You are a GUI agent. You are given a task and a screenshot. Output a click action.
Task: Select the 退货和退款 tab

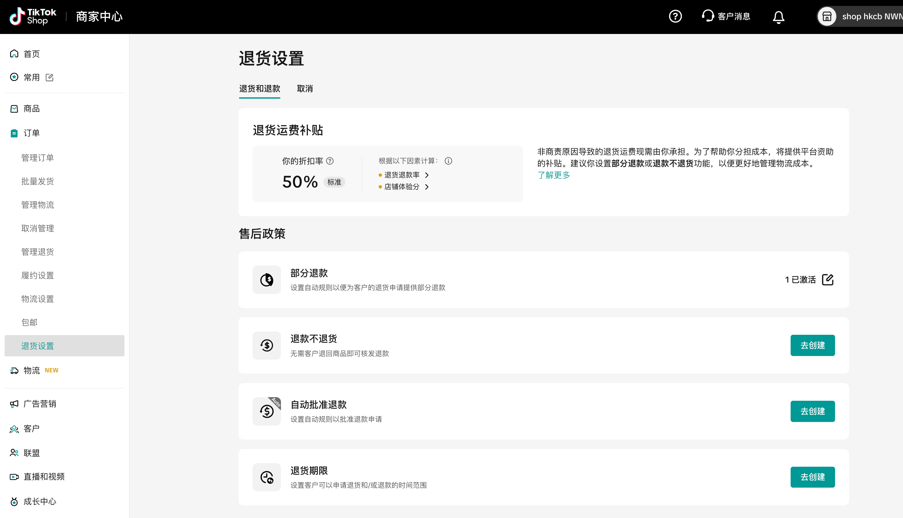point(259,89)
